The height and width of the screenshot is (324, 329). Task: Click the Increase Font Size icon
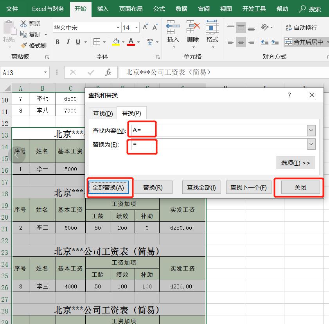pyautogui.click(x=145, y=28)
